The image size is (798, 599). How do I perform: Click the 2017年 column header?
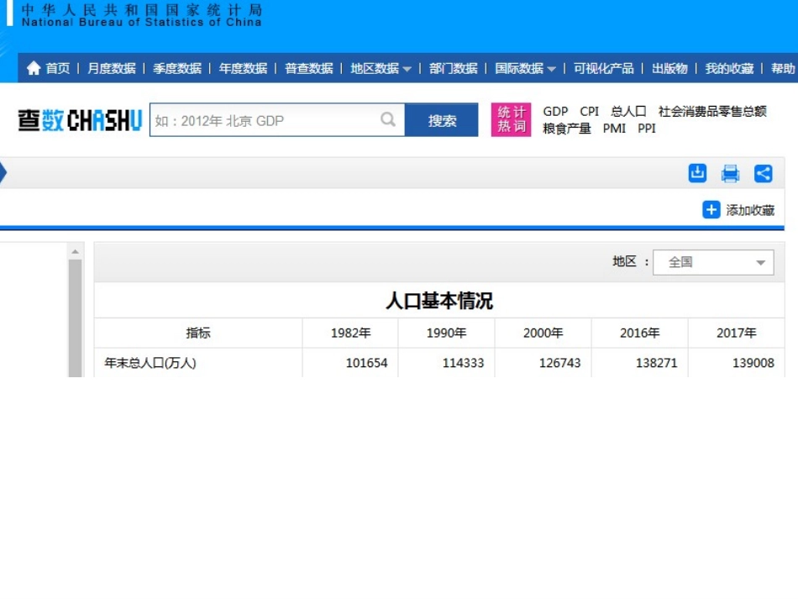[x=737, y=333]
